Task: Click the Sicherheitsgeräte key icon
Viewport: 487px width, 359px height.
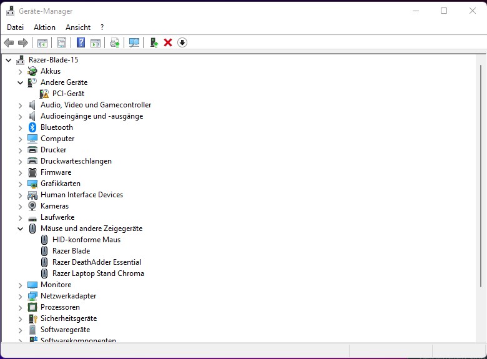Action: 33,318
